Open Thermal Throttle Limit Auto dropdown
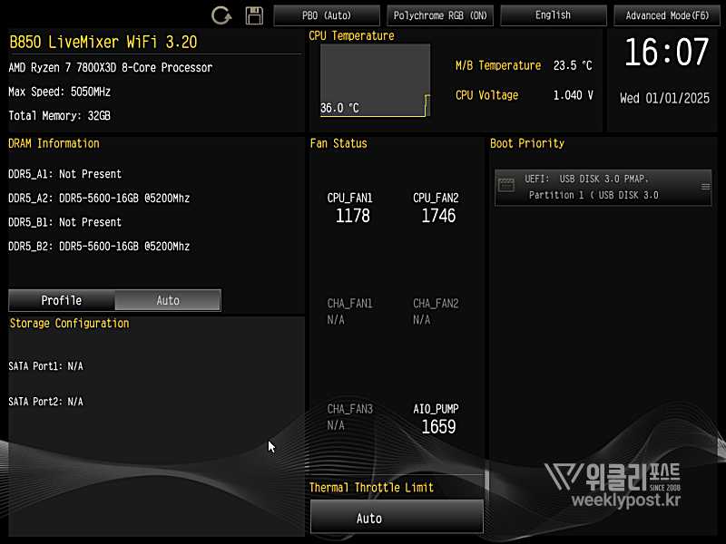Screen dimensions: 726x544 pos(397,518)
